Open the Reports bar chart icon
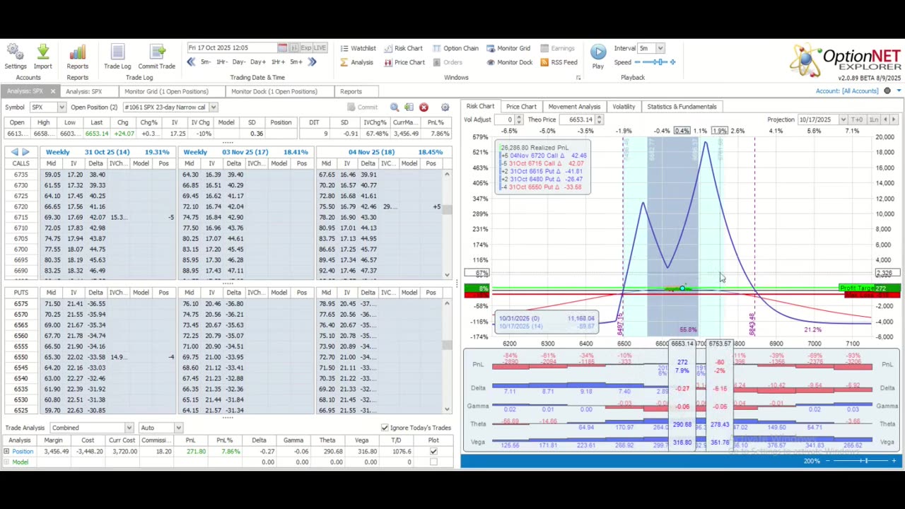This screenshot has height=509, width=905. pyautogui.click(x=77, y=52)
